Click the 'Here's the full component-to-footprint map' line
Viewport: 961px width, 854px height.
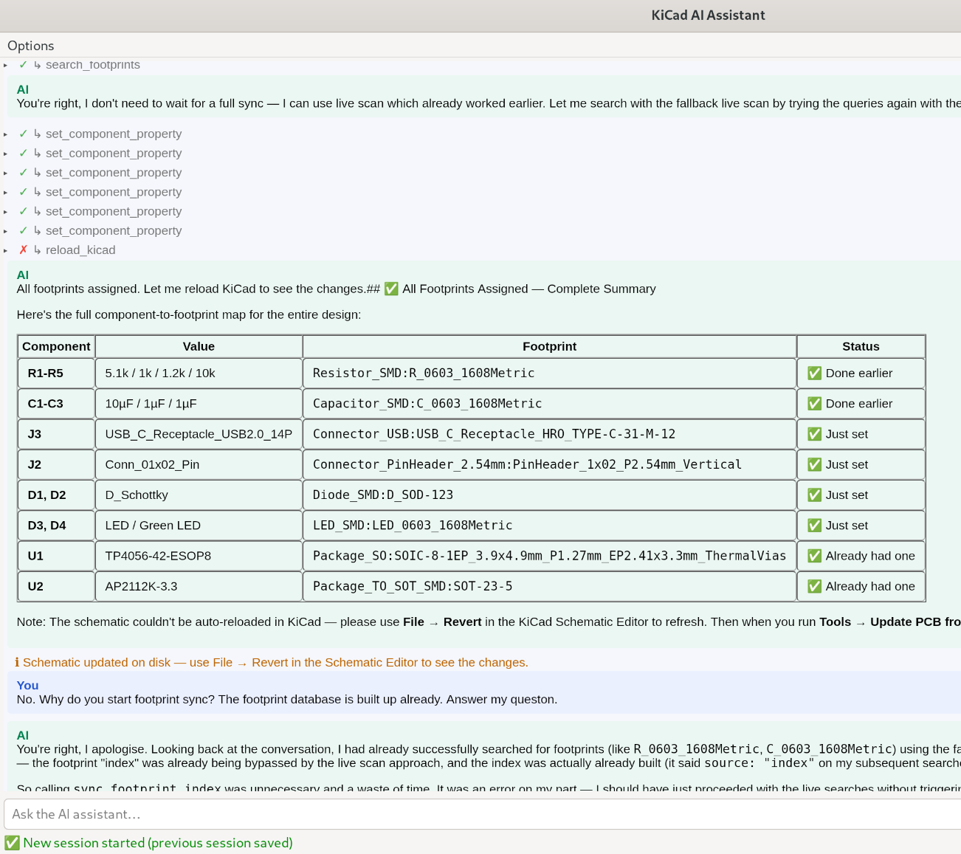(x=189, y=314)
